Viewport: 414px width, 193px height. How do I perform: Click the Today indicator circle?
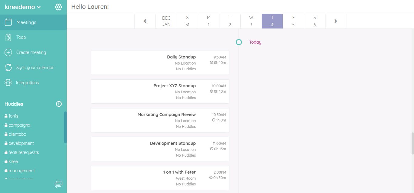pyautogui.click(x=239, y=42)
